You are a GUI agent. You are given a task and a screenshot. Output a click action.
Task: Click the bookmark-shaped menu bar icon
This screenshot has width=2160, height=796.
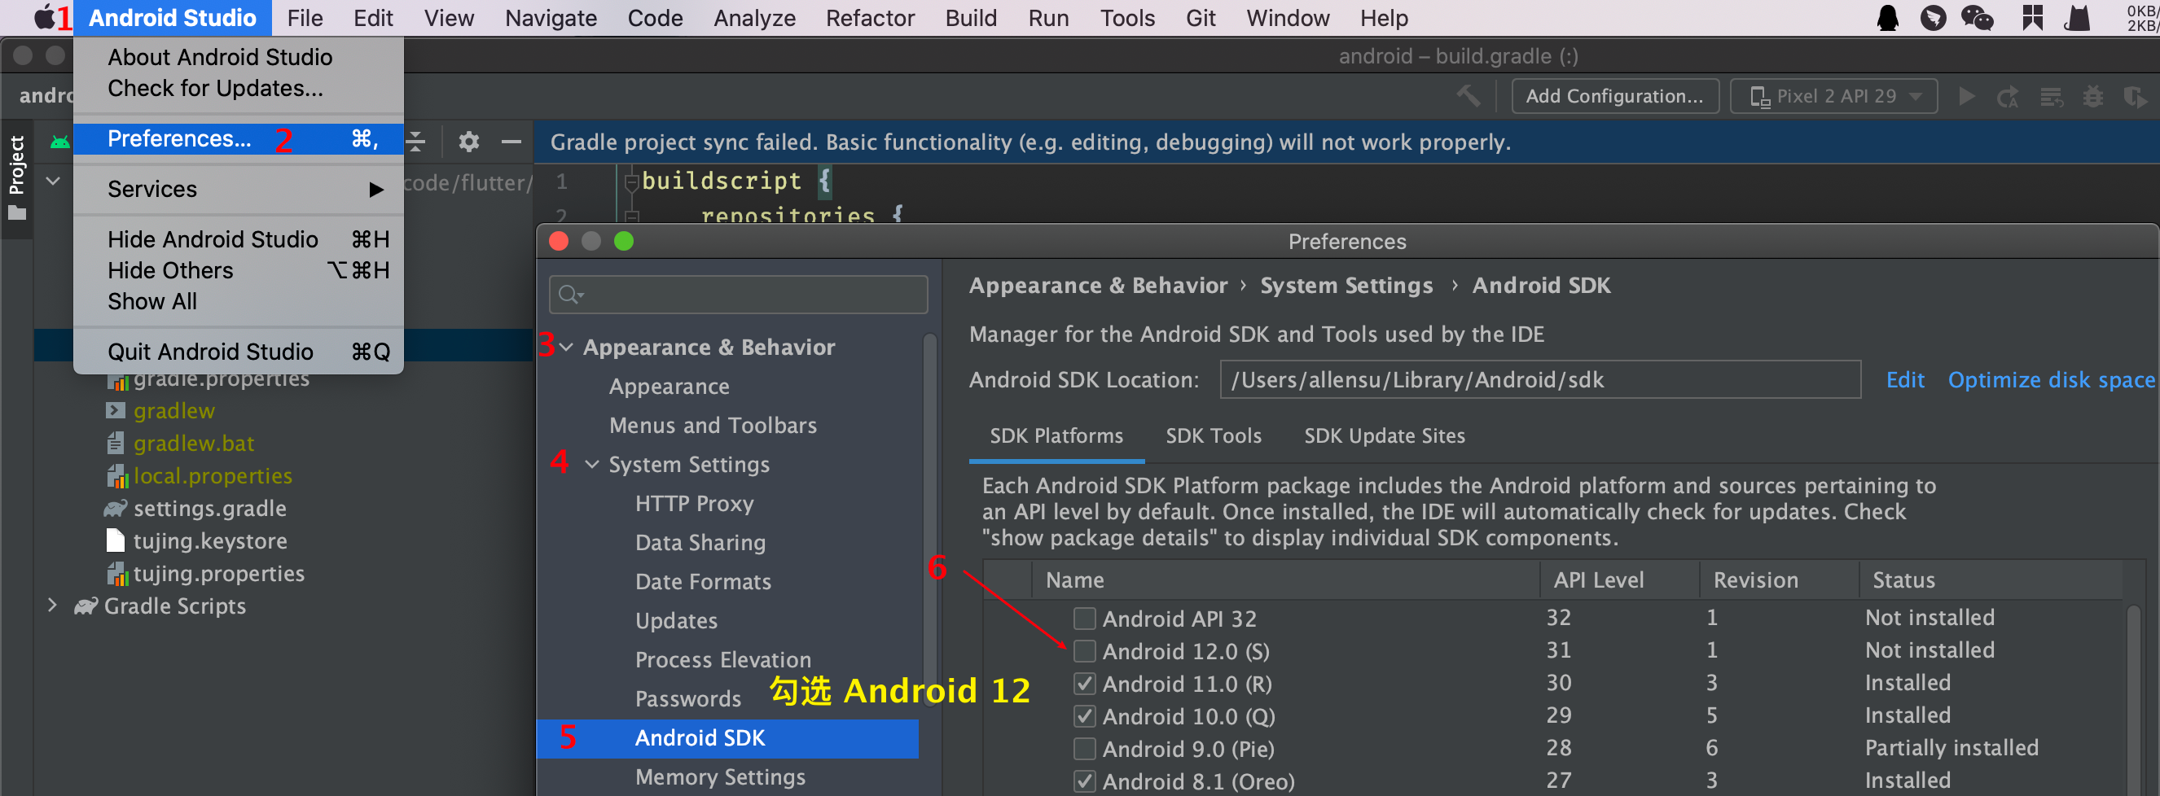tap(2031, 18)
